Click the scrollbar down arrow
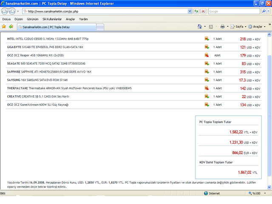Screen dimensions: 272x204 pyautogui.click(x=269, y=187)
